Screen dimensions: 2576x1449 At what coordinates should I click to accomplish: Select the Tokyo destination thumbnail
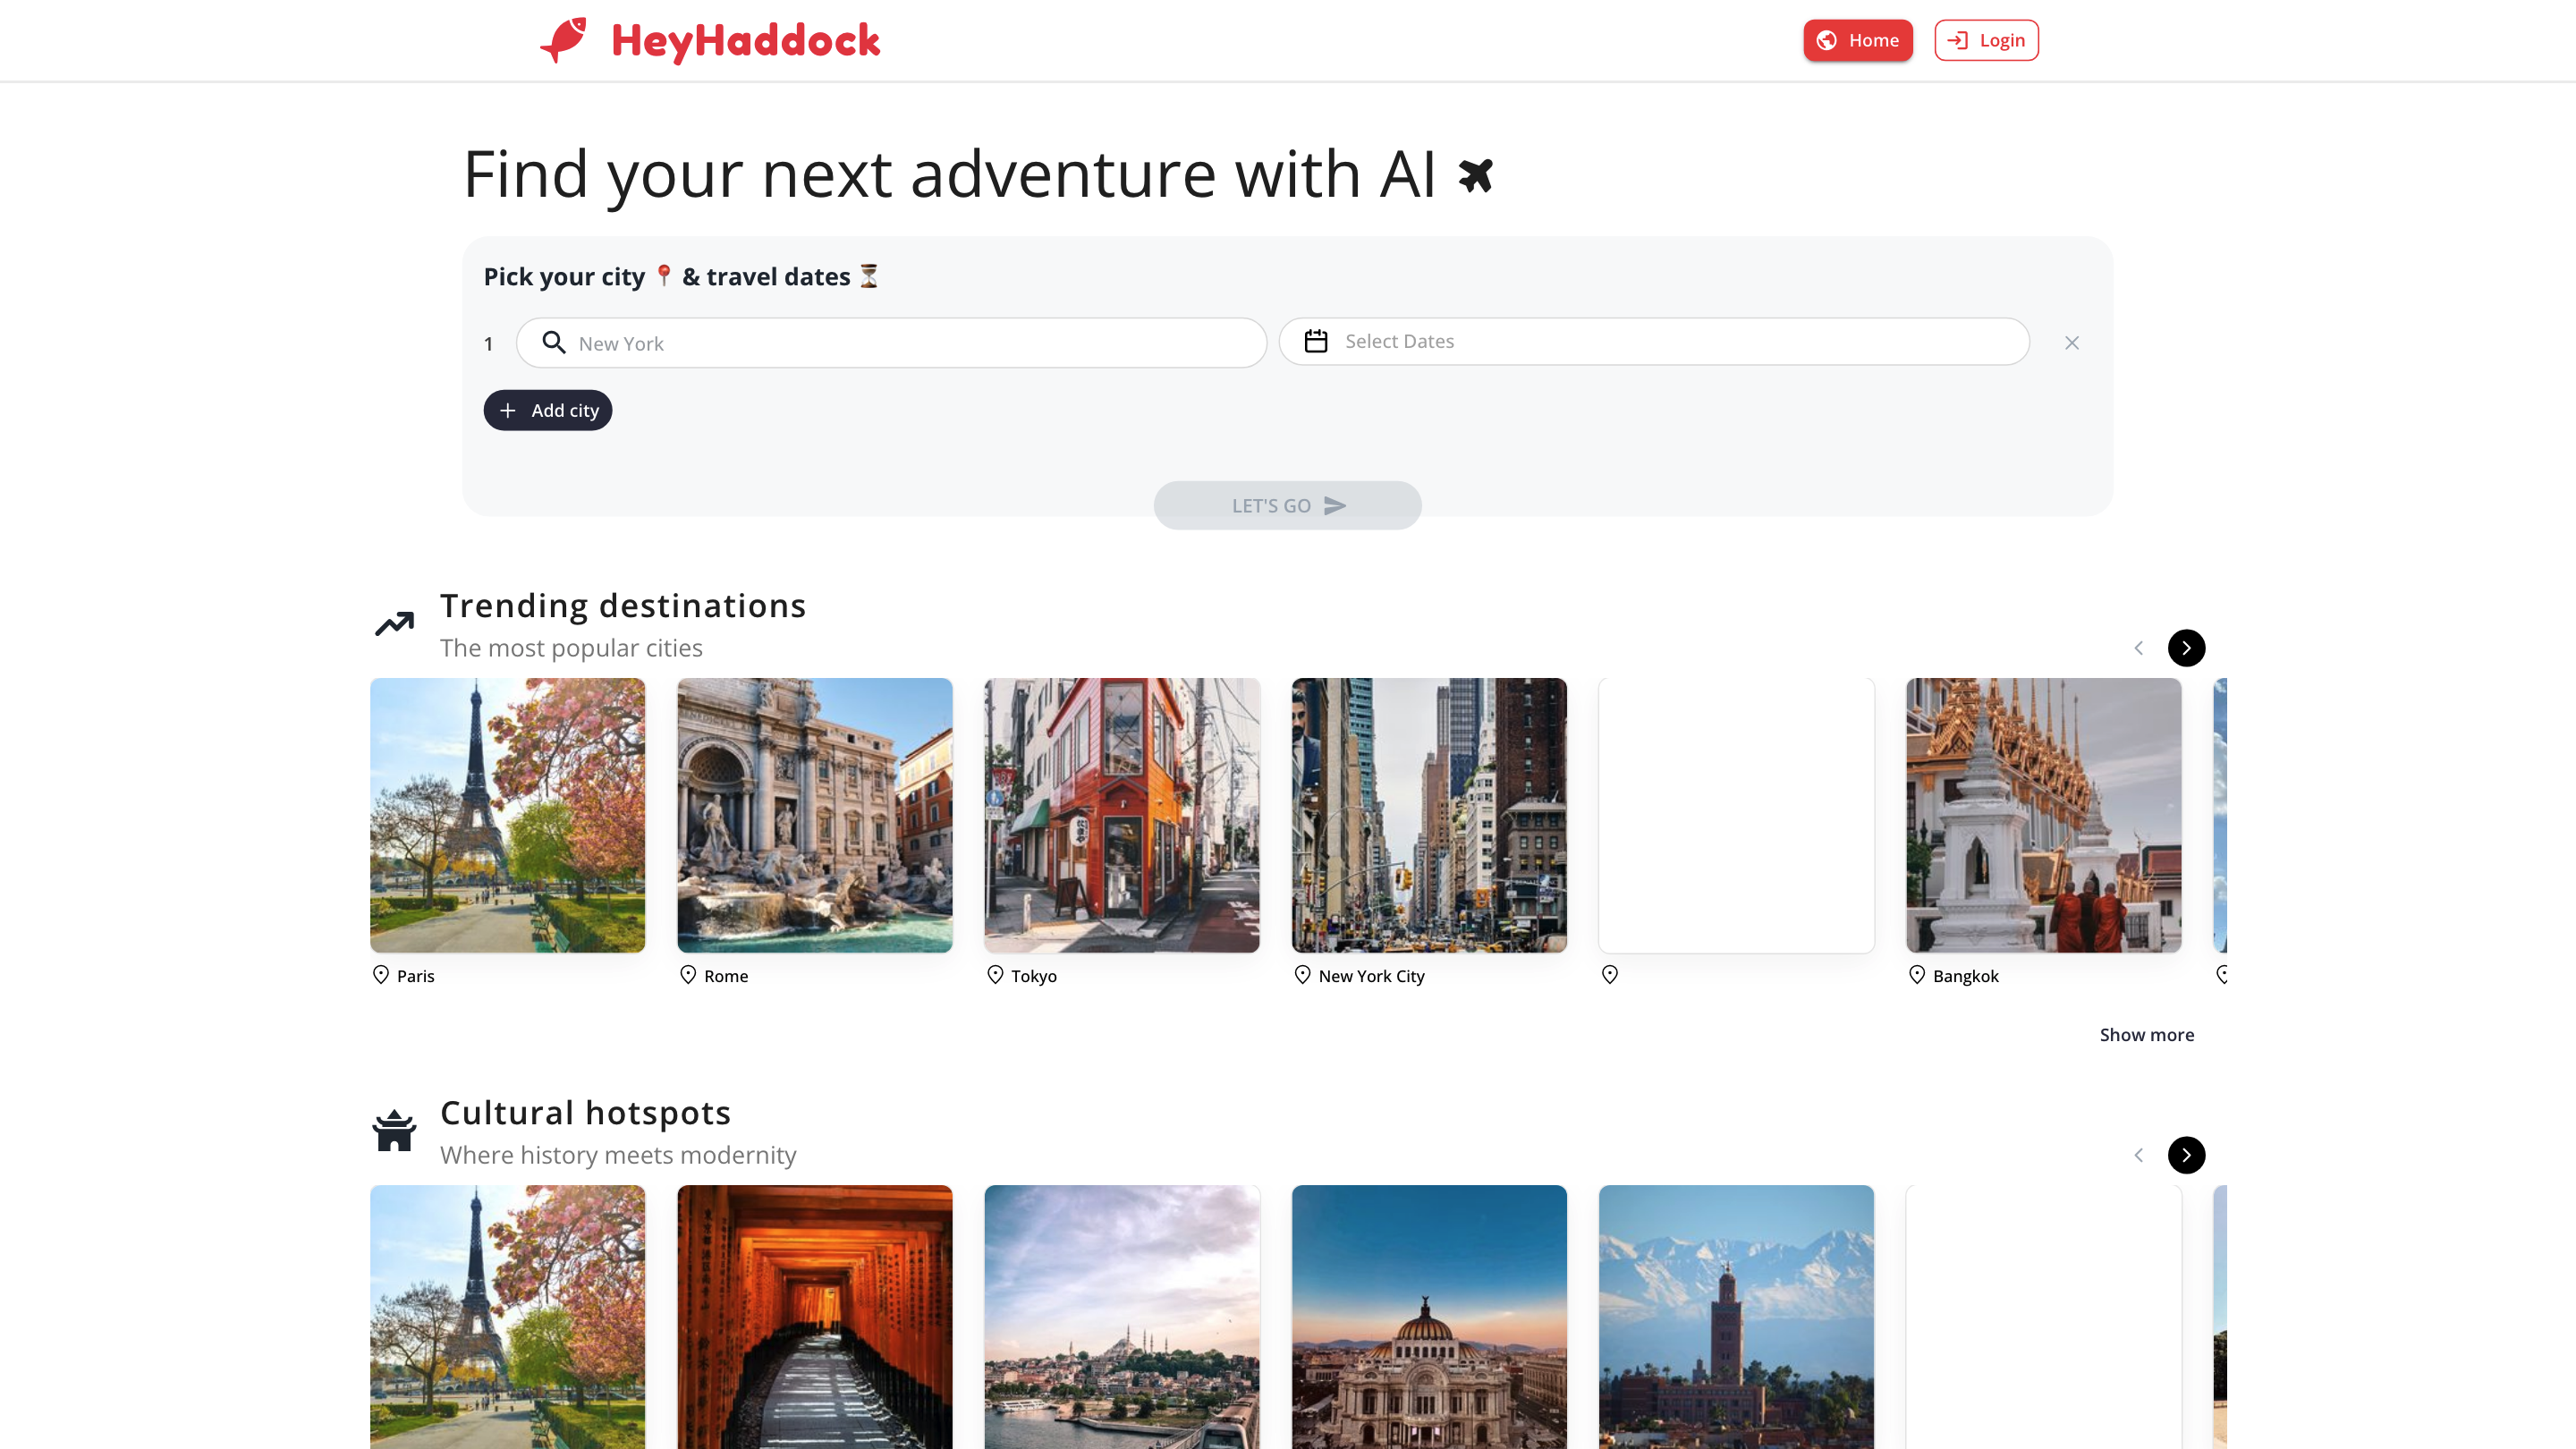pos(1122,815)
